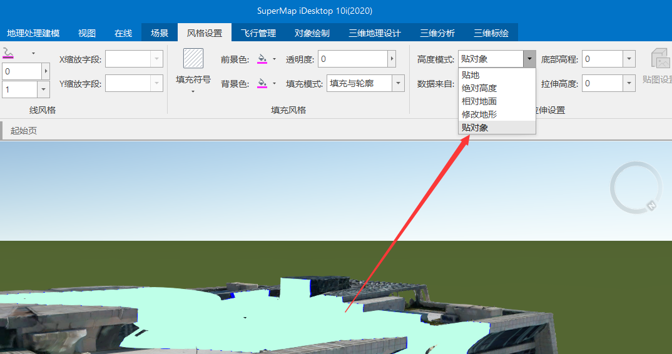Open the 透明度 slider arrow

[x=392, y=59]
